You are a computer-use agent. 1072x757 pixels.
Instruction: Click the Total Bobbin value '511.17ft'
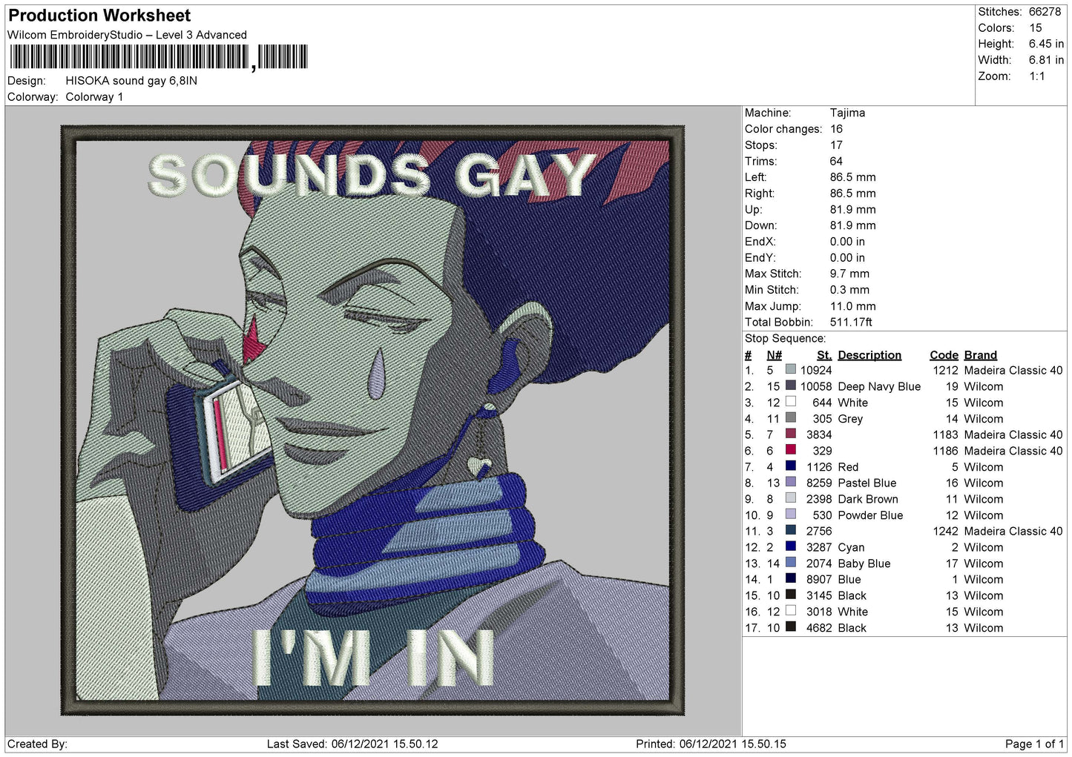(x=851, y=323)
